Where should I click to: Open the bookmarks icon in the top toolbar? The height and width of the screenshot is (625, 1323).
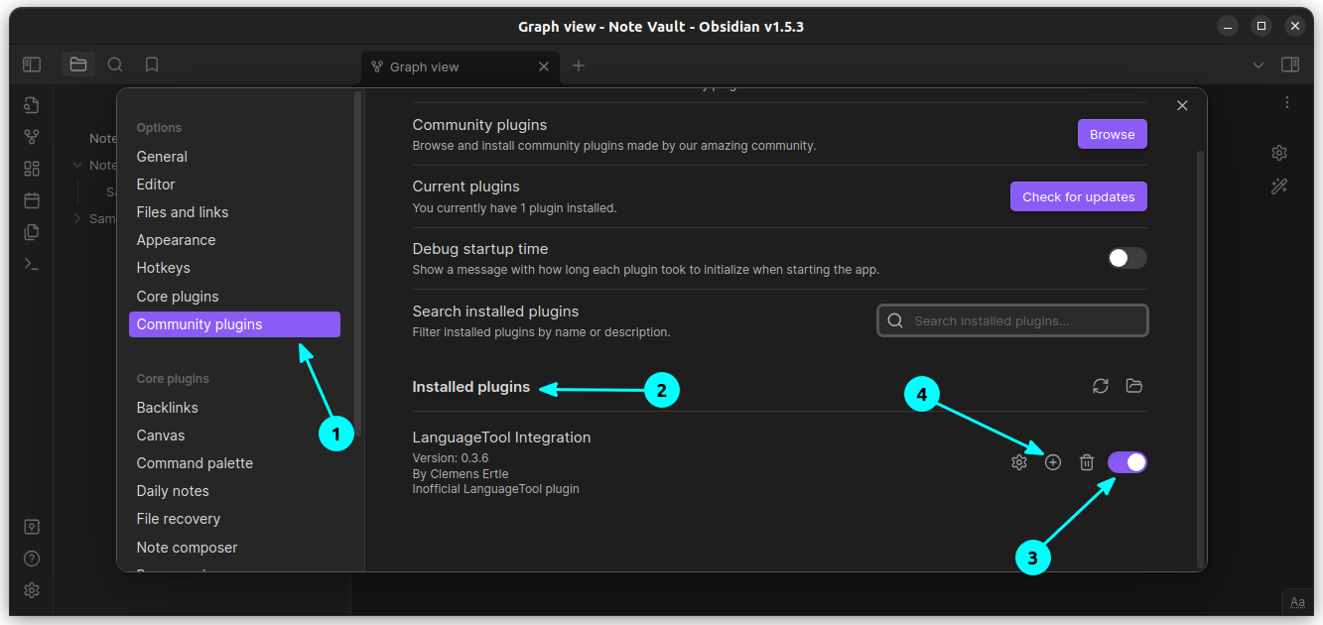click(151, 63)
